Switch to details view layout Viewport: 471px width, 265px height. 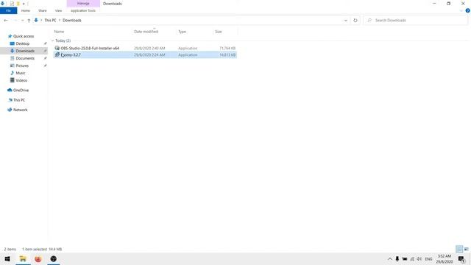pos(459,249)
